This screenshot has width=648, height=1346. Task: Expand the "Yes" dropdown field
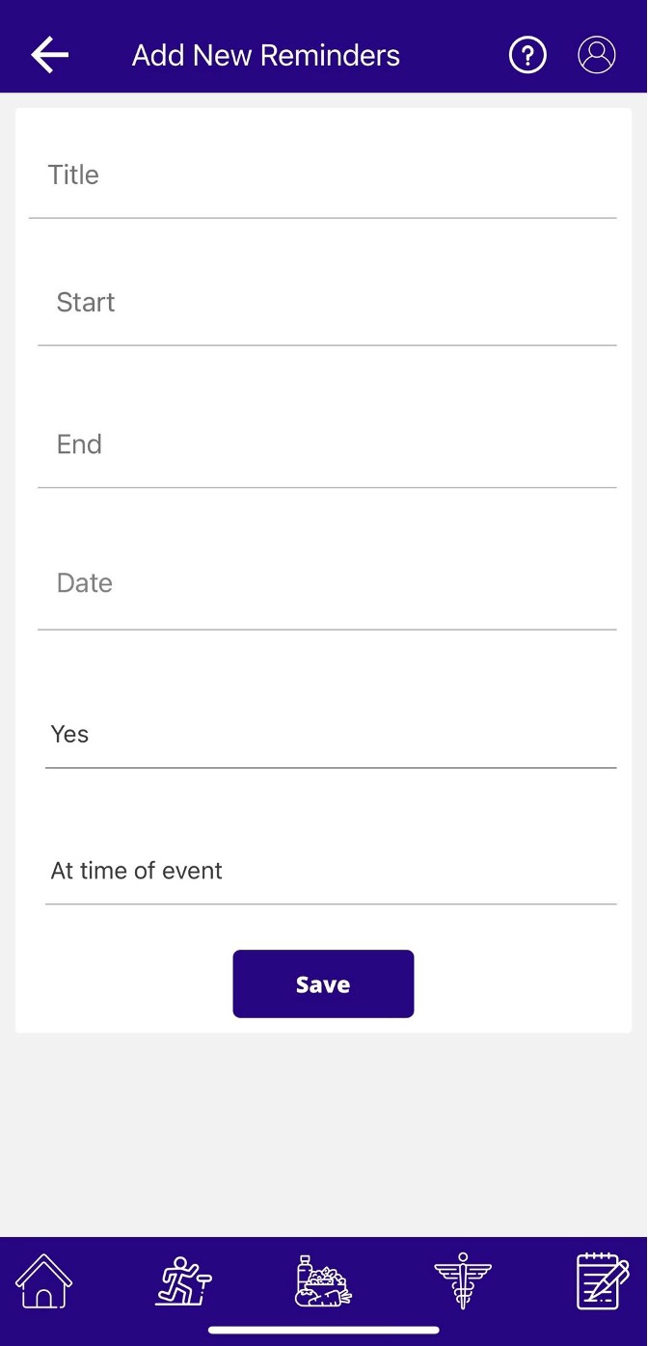click(x=330, y=735)
